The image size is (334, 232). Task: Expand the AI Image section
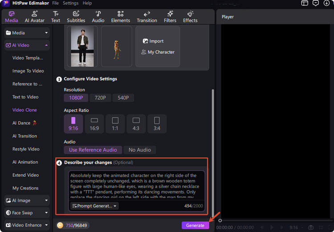[27, 200]
